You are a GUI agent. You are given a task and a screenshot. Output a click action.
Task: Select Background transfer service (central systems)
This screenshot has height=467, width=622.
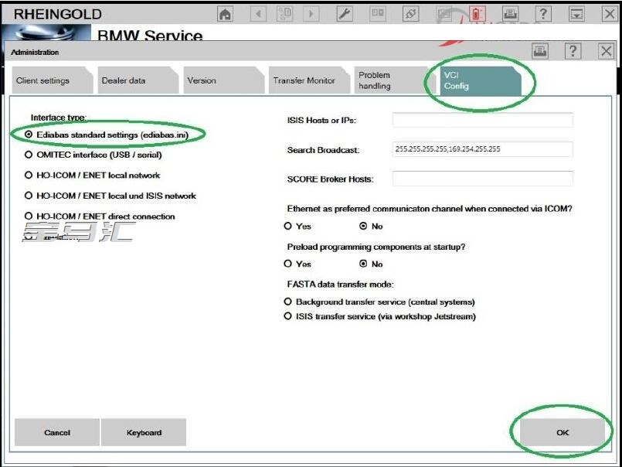click(x=379, y=302)
